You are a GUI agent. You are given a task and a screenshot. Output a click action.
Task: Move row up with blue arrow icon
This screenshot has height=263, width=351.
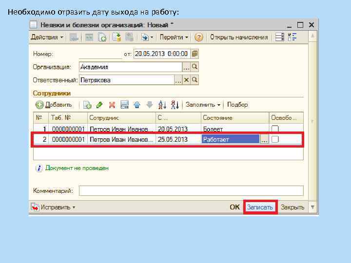point(137,105)
